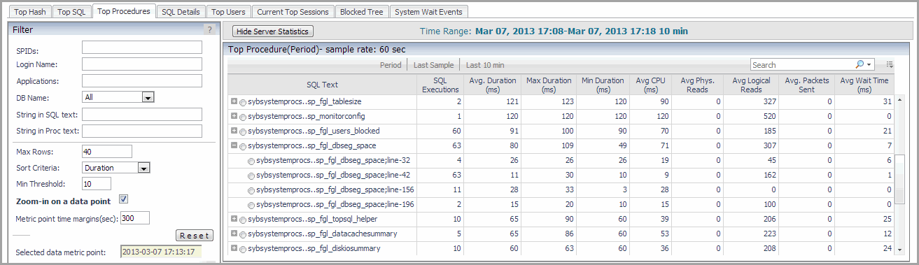Expand the sp_fgl_tablesize procedure row
This screenshot has height=265, width=919.
234,101
